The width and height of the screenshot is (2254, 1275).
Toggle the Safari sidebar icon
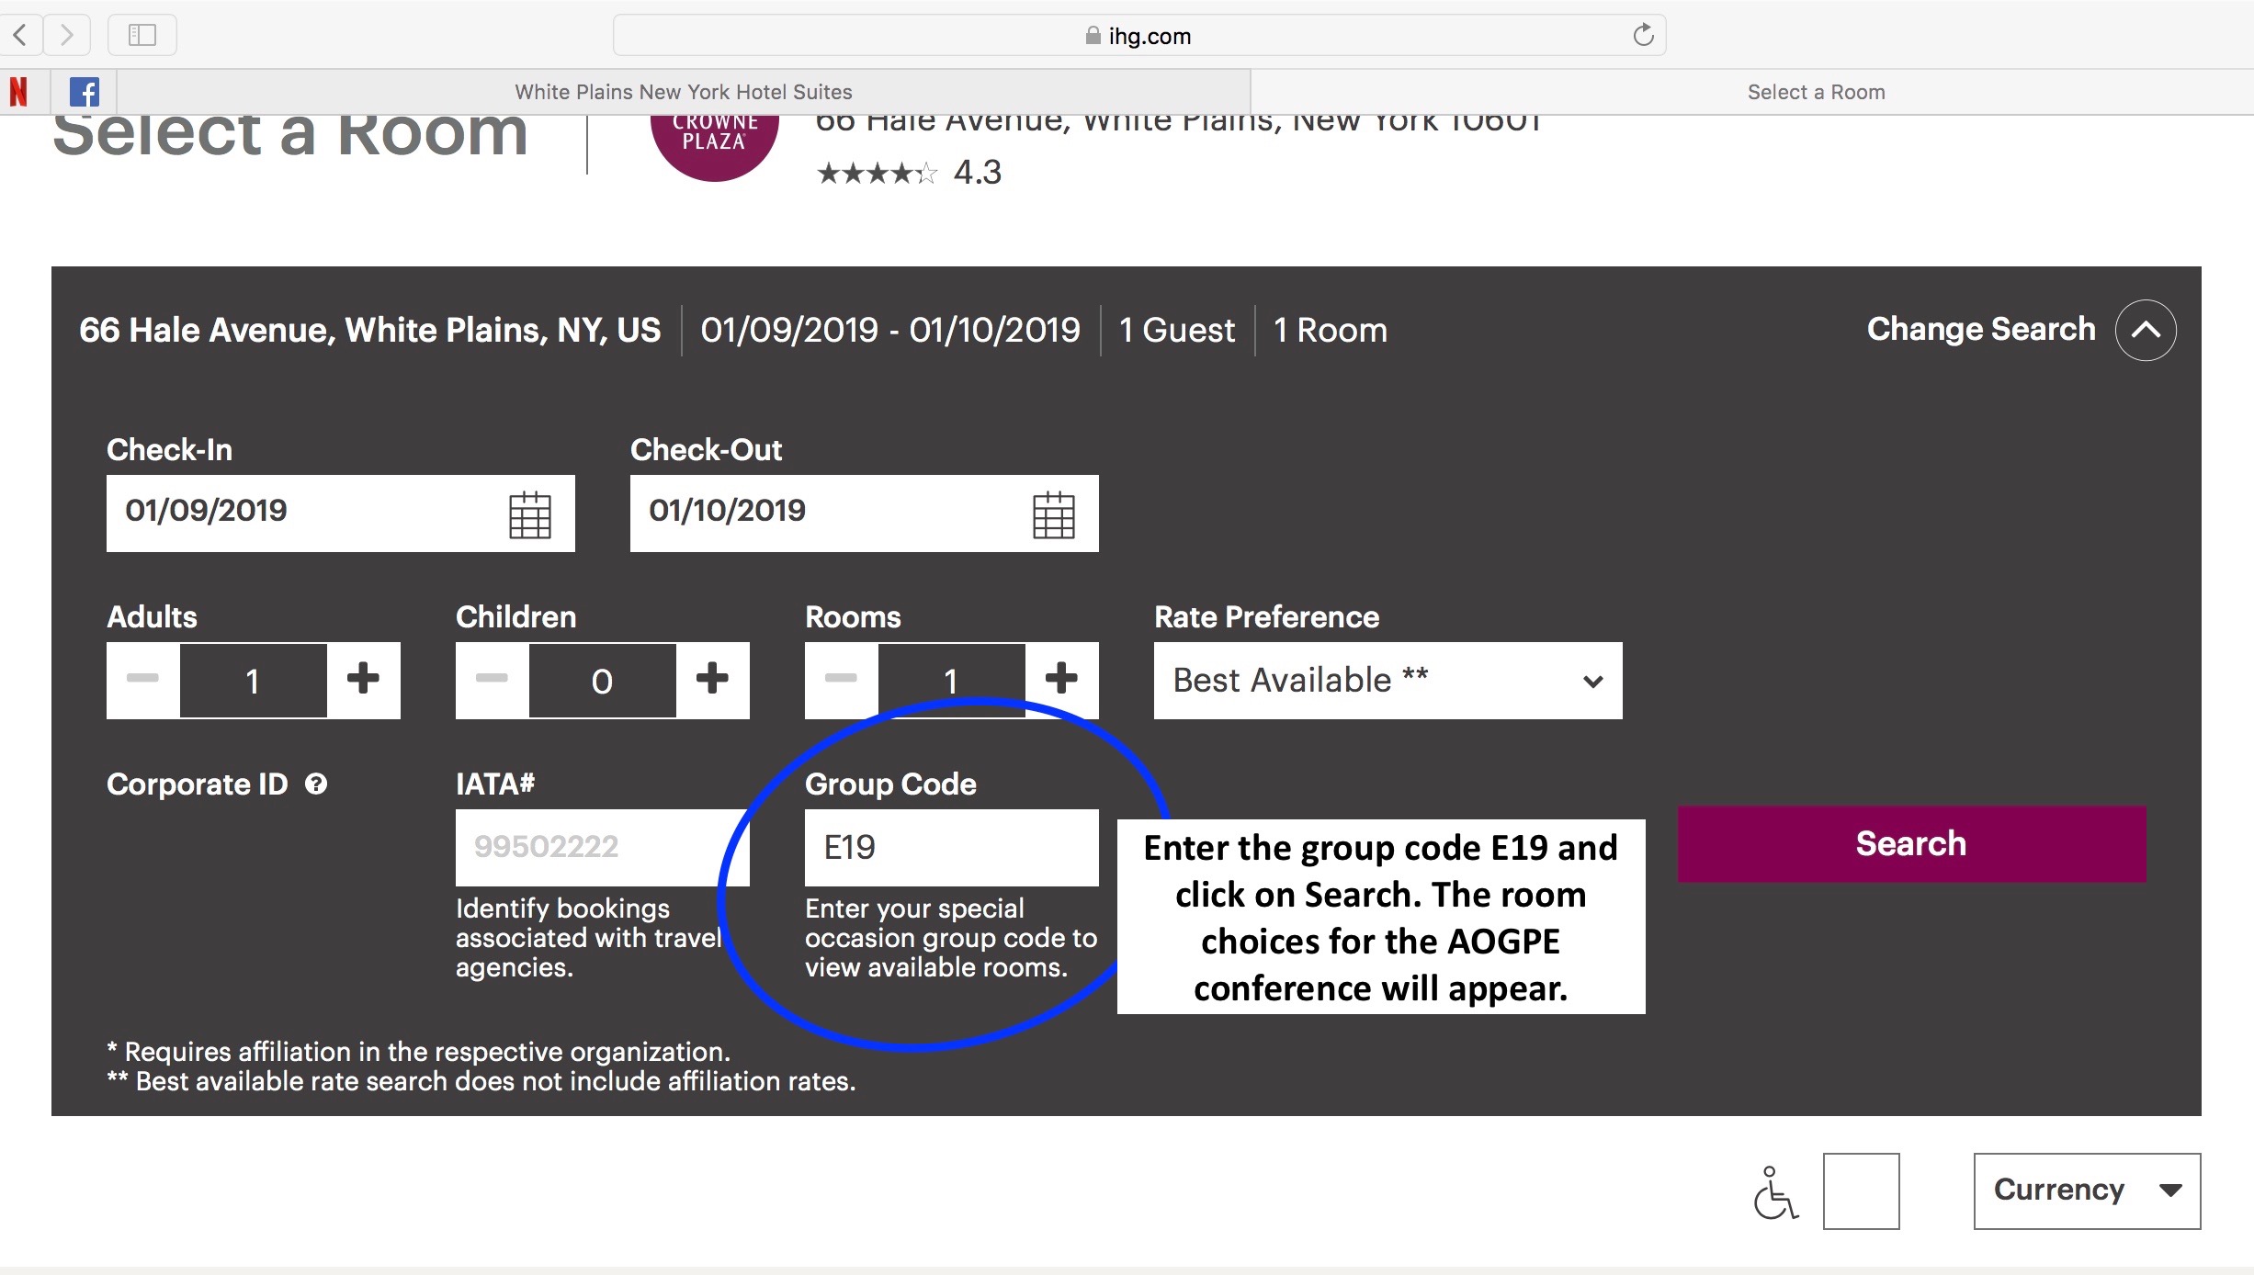tap(142, 35)
